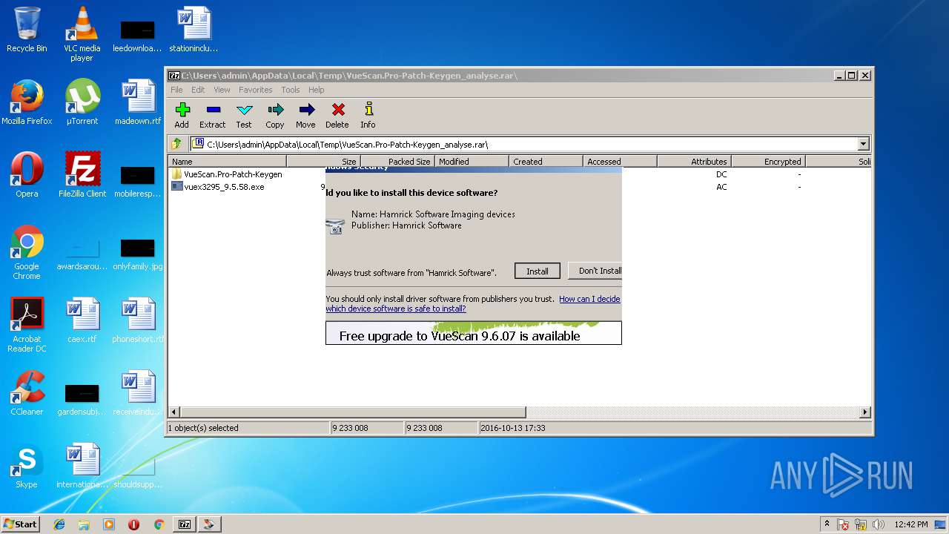This screenshot has height=534, width=949.
Task: Sort by the Created column header
Action: pos(546,161)
